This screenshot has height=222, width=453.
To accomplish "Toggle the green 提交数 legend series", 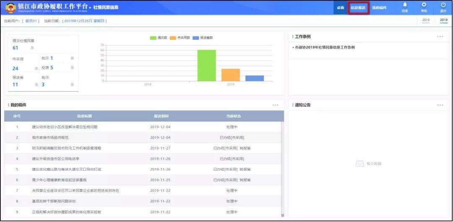I will (x=159, y=38).
